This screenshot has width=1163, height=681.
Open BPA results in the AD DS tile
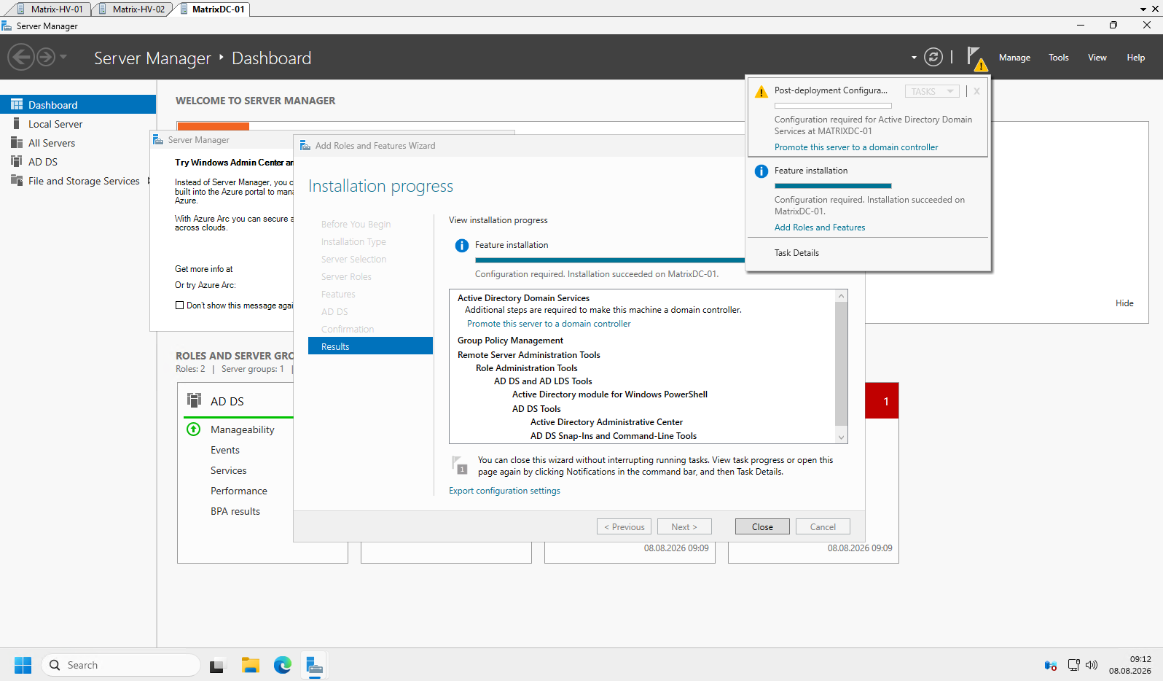(x=235, y=512)
